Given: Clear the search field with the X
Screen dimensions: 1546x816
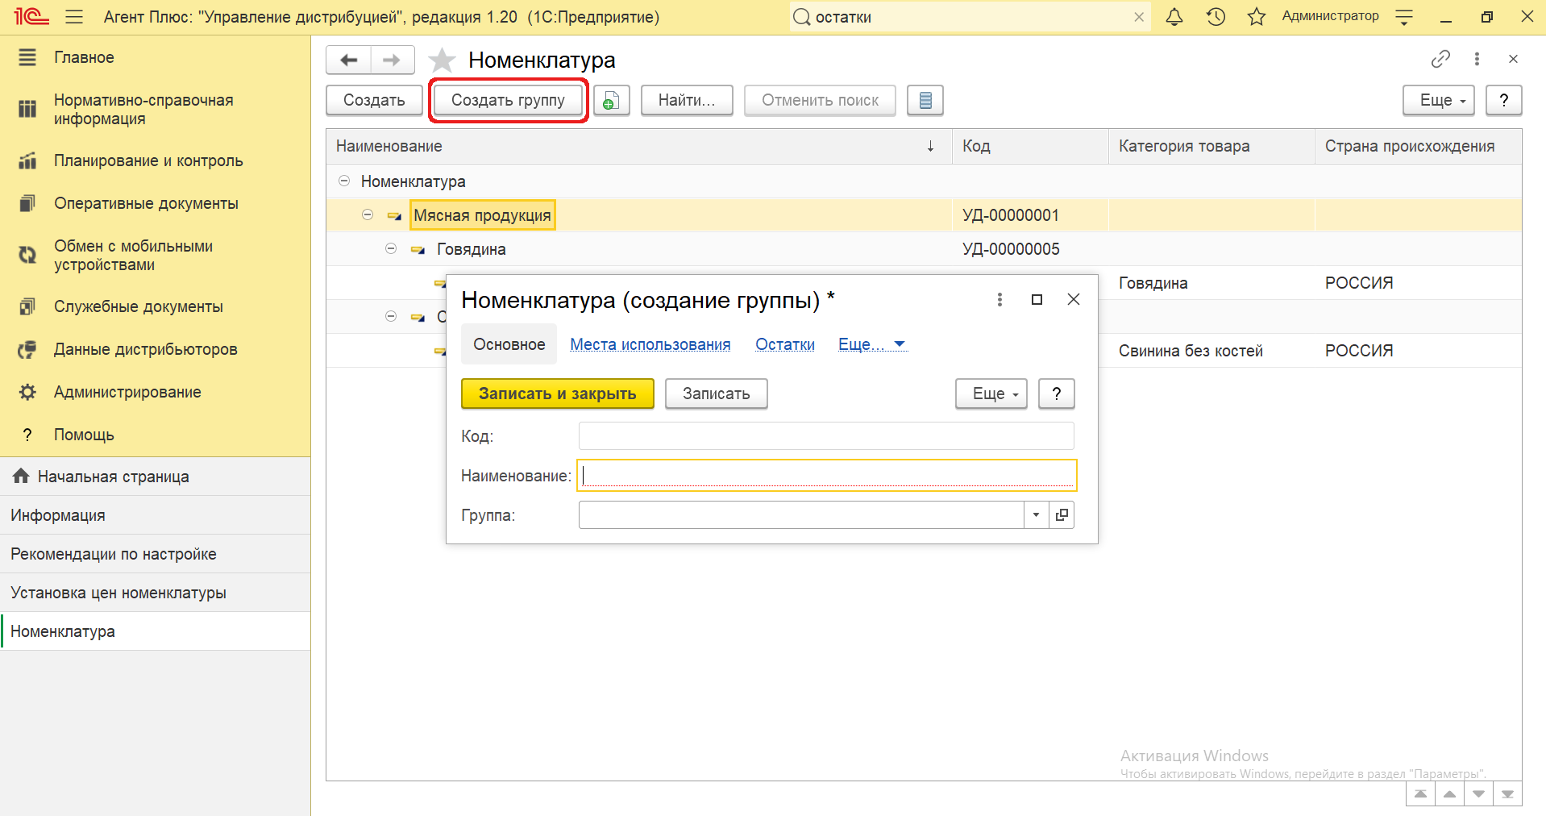Looking at the screenshot, I should [1139, 17].
